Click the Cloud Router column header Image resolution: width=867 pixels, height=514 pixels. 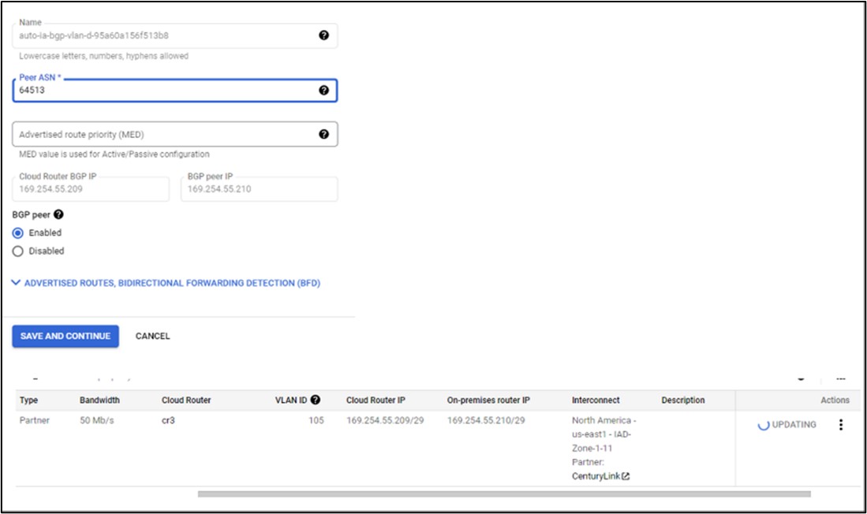(186, 400)
